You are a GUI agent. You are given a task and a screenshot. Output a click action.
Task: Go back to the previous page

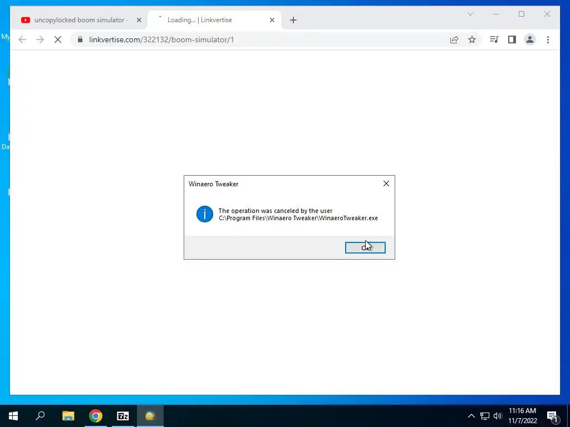click(x=22, y=39)
